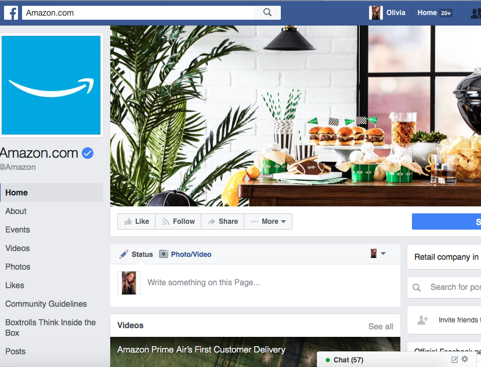The width and height of the screenshot is (481, 367).
Task: Click the Photo/Video camera icon
Action: pos(164,254)
